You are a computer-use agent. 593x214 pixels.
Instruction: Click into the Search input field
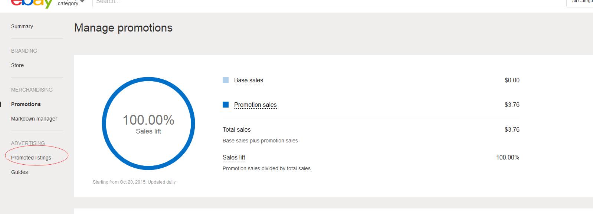[x=329, y=3]
